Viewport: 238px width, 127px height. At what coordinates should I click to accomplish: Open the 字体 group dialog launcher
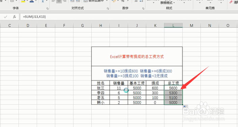pyautogui.click(x=48, y=8)
